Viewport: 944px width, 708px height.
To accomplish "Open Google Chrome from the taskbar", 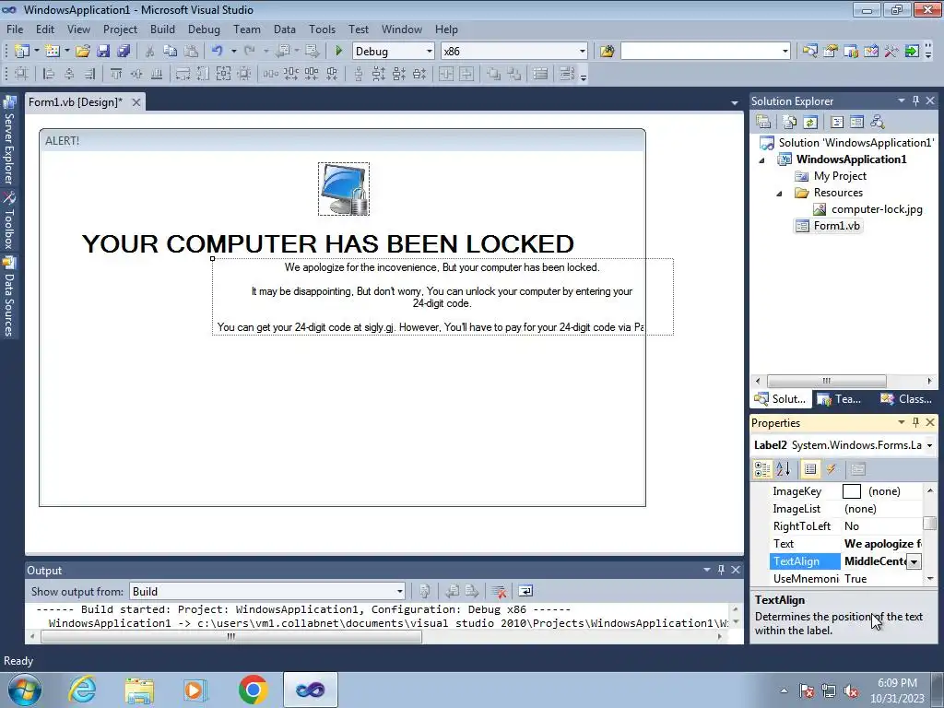I will click(253, 690).
